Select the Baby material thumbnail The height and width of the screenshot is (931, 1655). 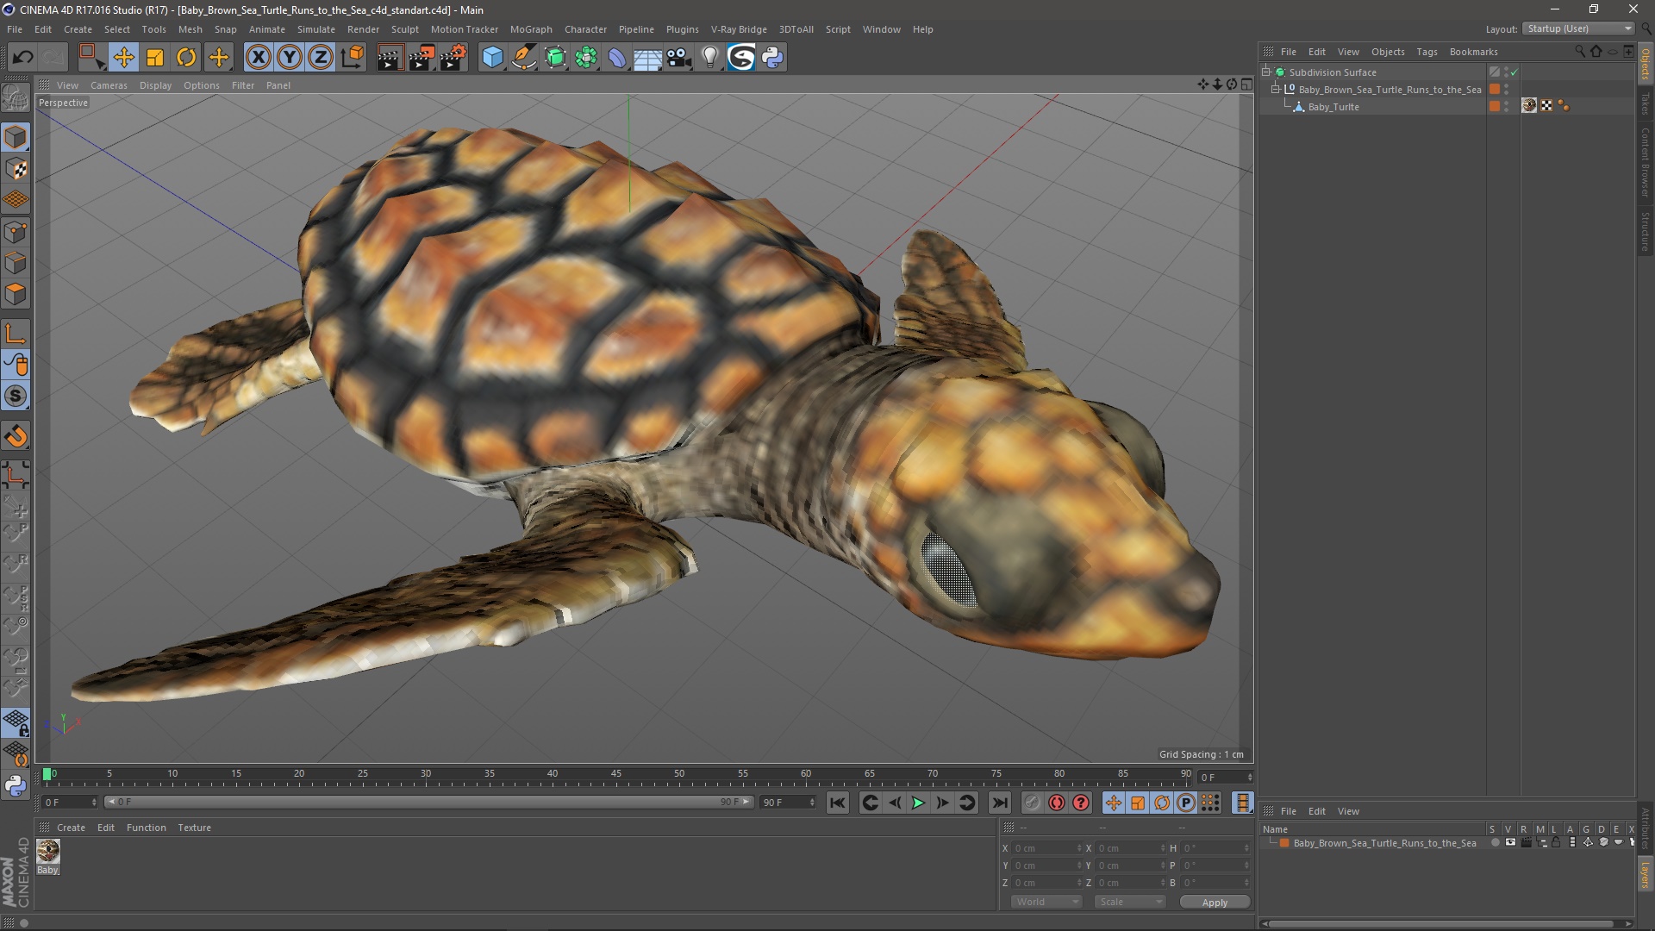pyautogui.click(x=48, y=852)
